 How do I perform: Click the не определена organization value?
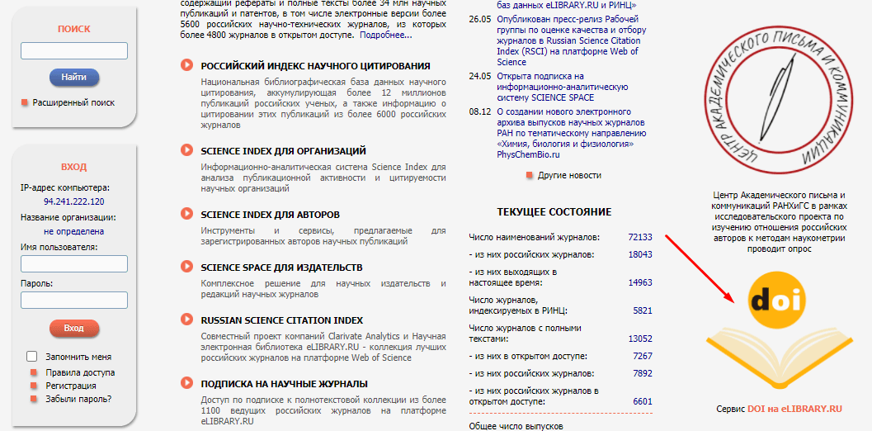(x=74, y=231)
